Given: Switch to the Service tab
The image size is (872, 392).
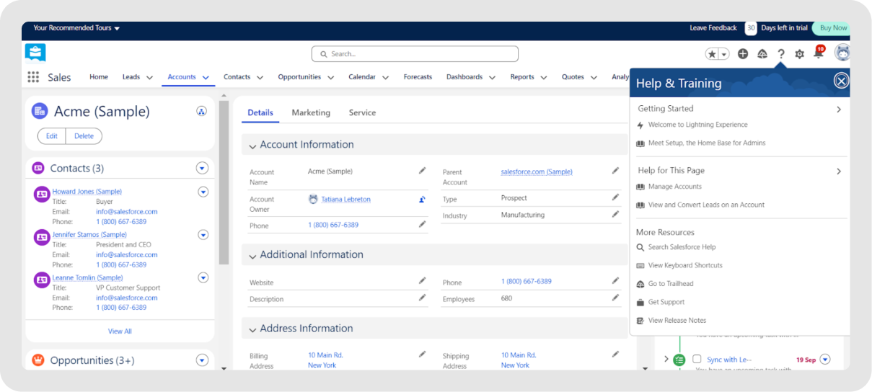Looking at the screenshot, I should click(x=362, y=112).
